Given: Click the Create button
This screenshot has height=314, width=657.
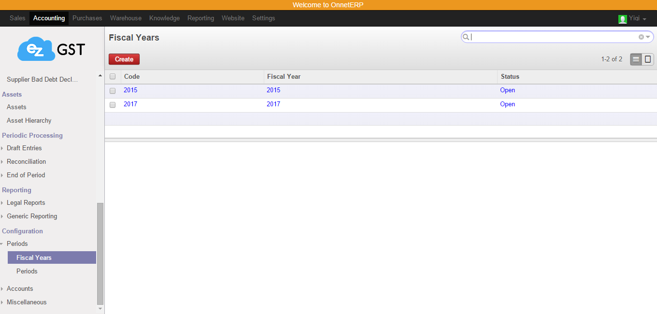Looking at the screenshot, I should coord(124,59).
